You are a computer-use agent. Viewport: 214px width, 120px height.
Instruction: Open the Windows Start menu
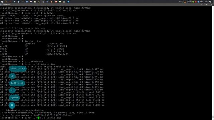[2, 2]
